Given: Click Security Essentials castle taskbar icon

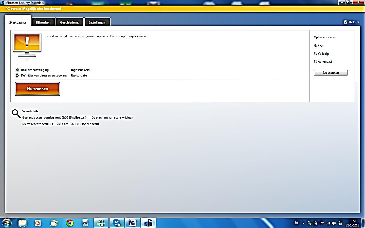Looking at the screenshot, I should (x=148, y=223).
